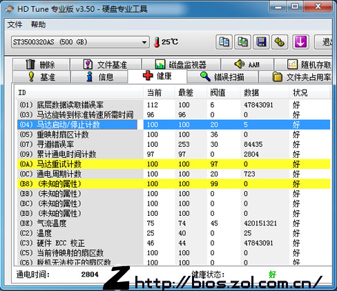
Task: Click data value 420151321 in row BE
Action: pyautogui.click(x=260, y=223)
